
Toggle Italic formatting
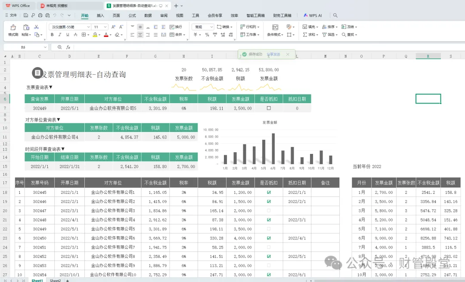click(x=59, y=35)
